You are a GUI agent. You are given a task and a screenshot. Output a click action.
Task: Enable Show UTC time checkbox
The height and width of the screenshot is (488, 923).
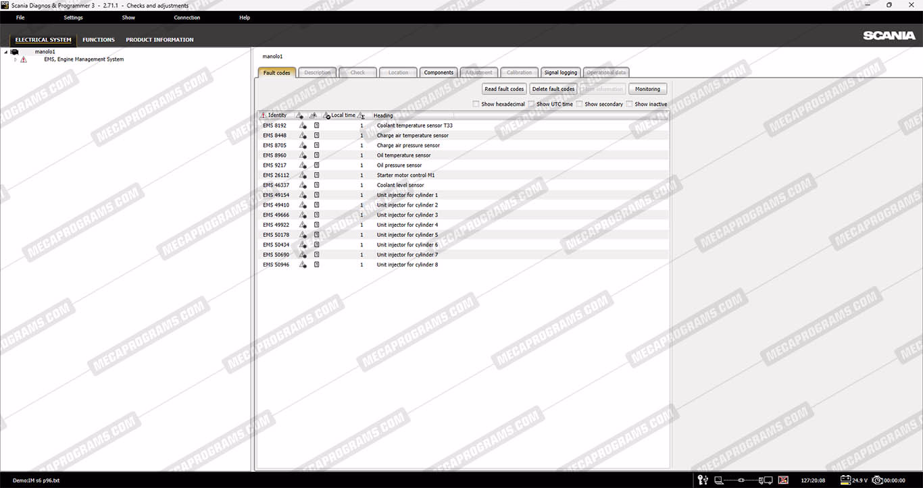[532, 104]
